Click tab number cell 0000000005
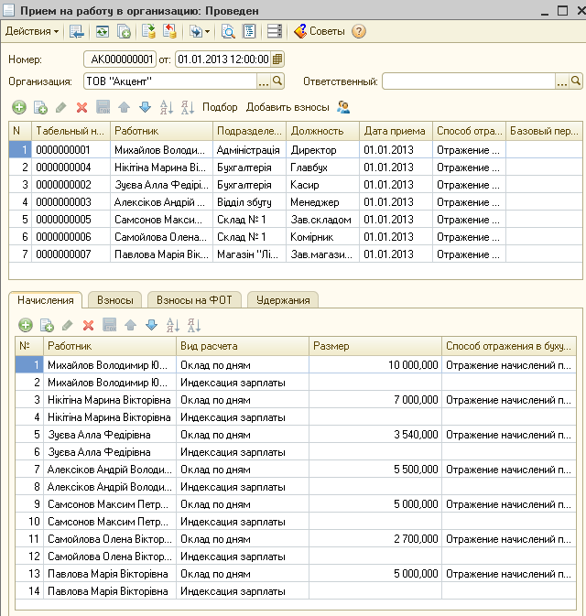 tap(71, 220)
